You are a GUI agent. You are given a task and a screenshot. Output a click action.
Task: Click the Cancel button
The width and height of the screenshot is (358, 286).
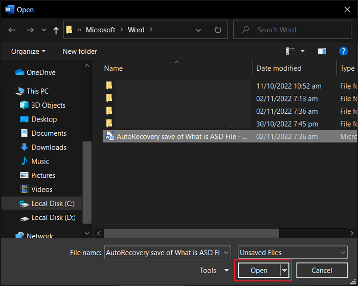(322, 270)
